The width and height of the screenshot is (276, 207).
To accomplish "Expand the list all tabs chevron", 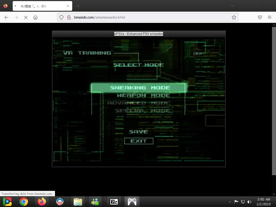I will pyautogui.click(x=232, y=6).
